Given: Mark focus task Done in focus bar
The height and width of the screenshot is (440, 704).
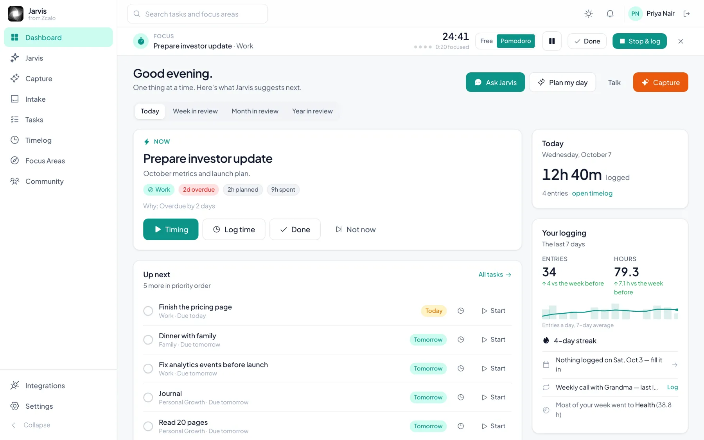Looking at the screenshot, I should click(587, 41).
